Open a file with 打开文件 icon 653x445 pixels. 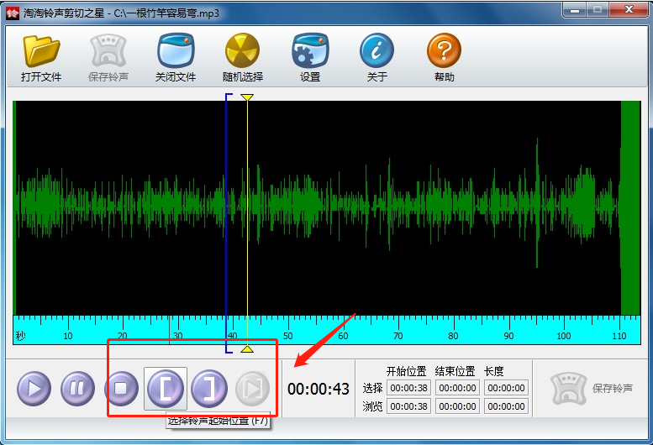click(x=41, y=57)
